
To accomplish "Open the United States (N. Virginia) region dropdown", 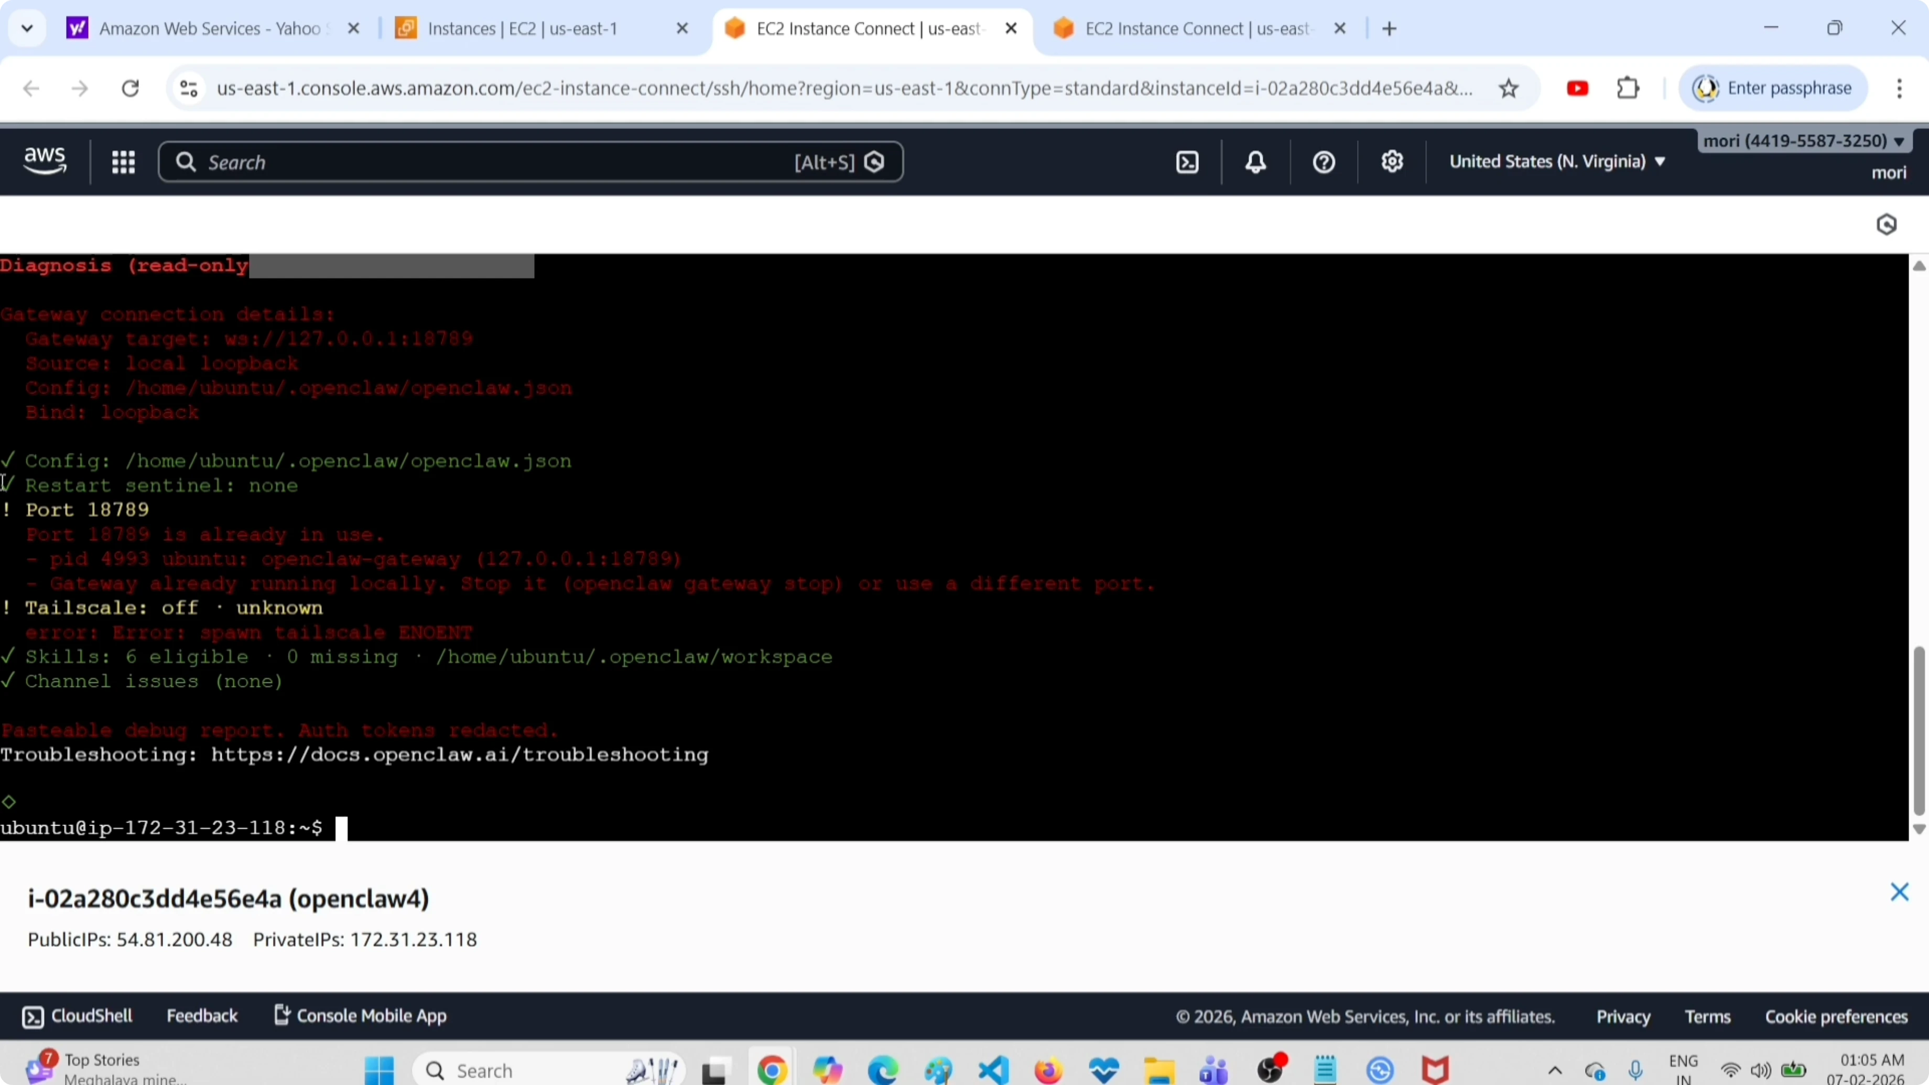I will (x=1557, y=161).
